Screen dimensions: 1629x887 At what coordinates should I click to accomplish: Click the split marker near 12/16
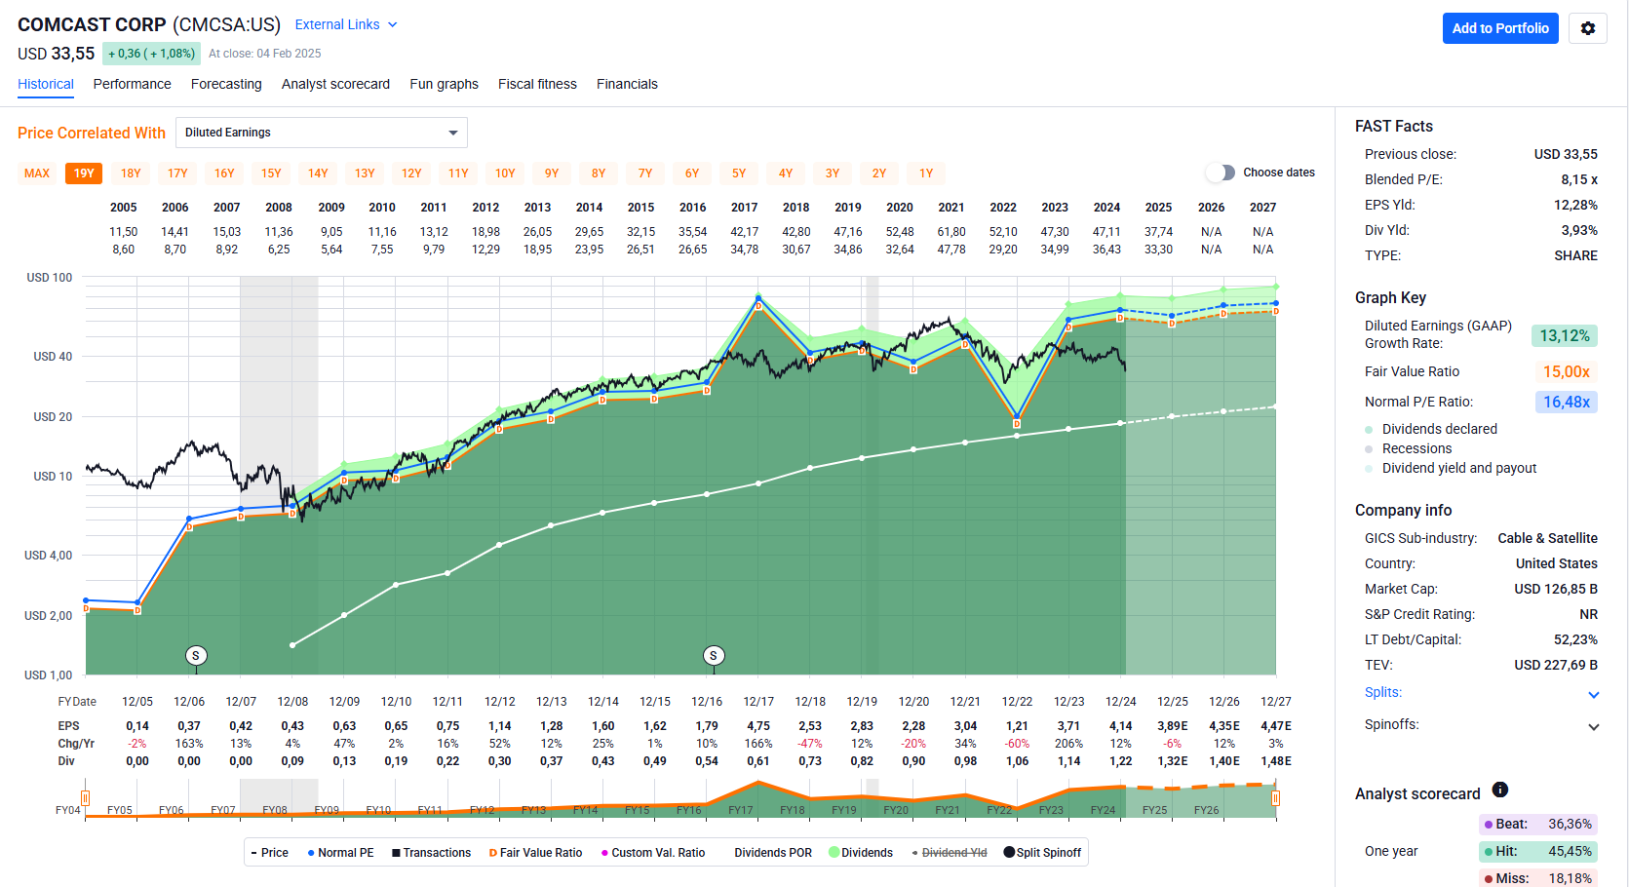coord(714,656)
